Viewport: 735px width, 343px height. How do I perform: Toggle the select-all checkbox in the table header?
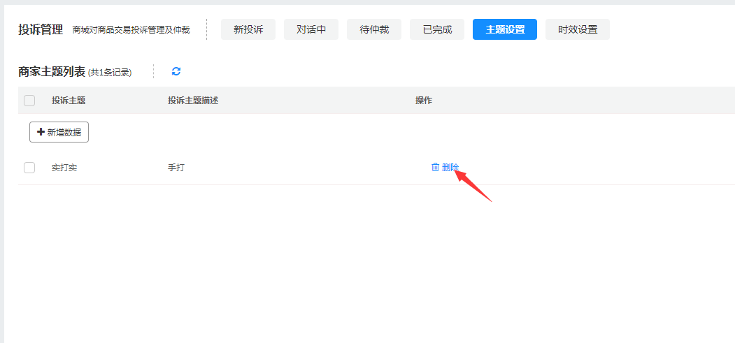coord(29,101)
